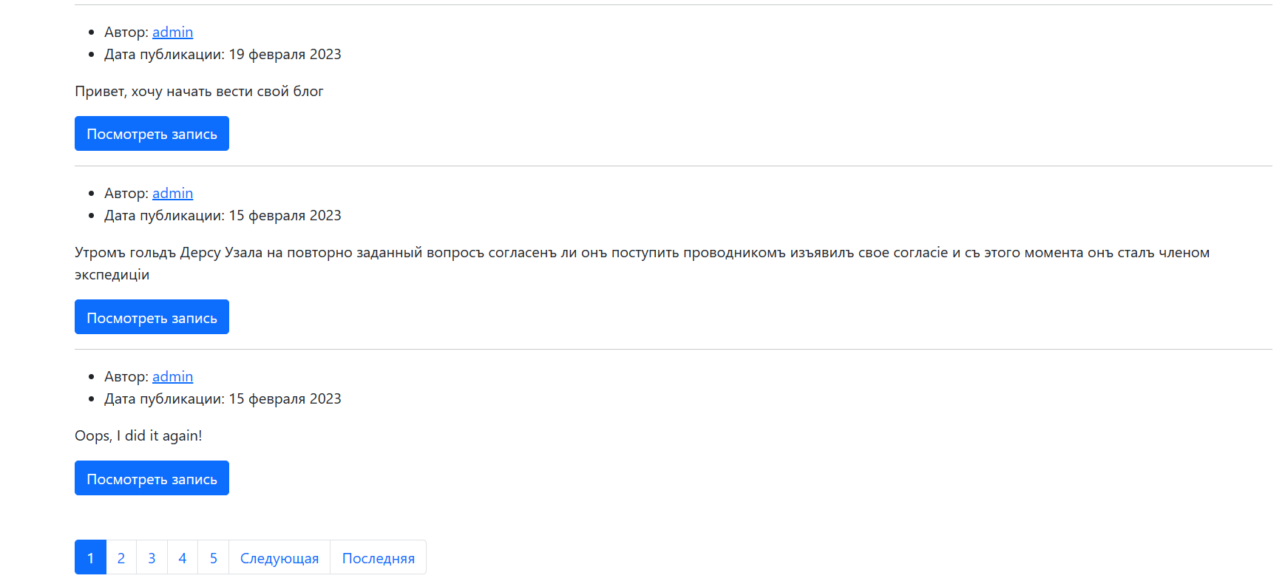This screenshot has width=1285, height=584.
Task: Open admin author link above Oops post
Action: coord(172,376)
